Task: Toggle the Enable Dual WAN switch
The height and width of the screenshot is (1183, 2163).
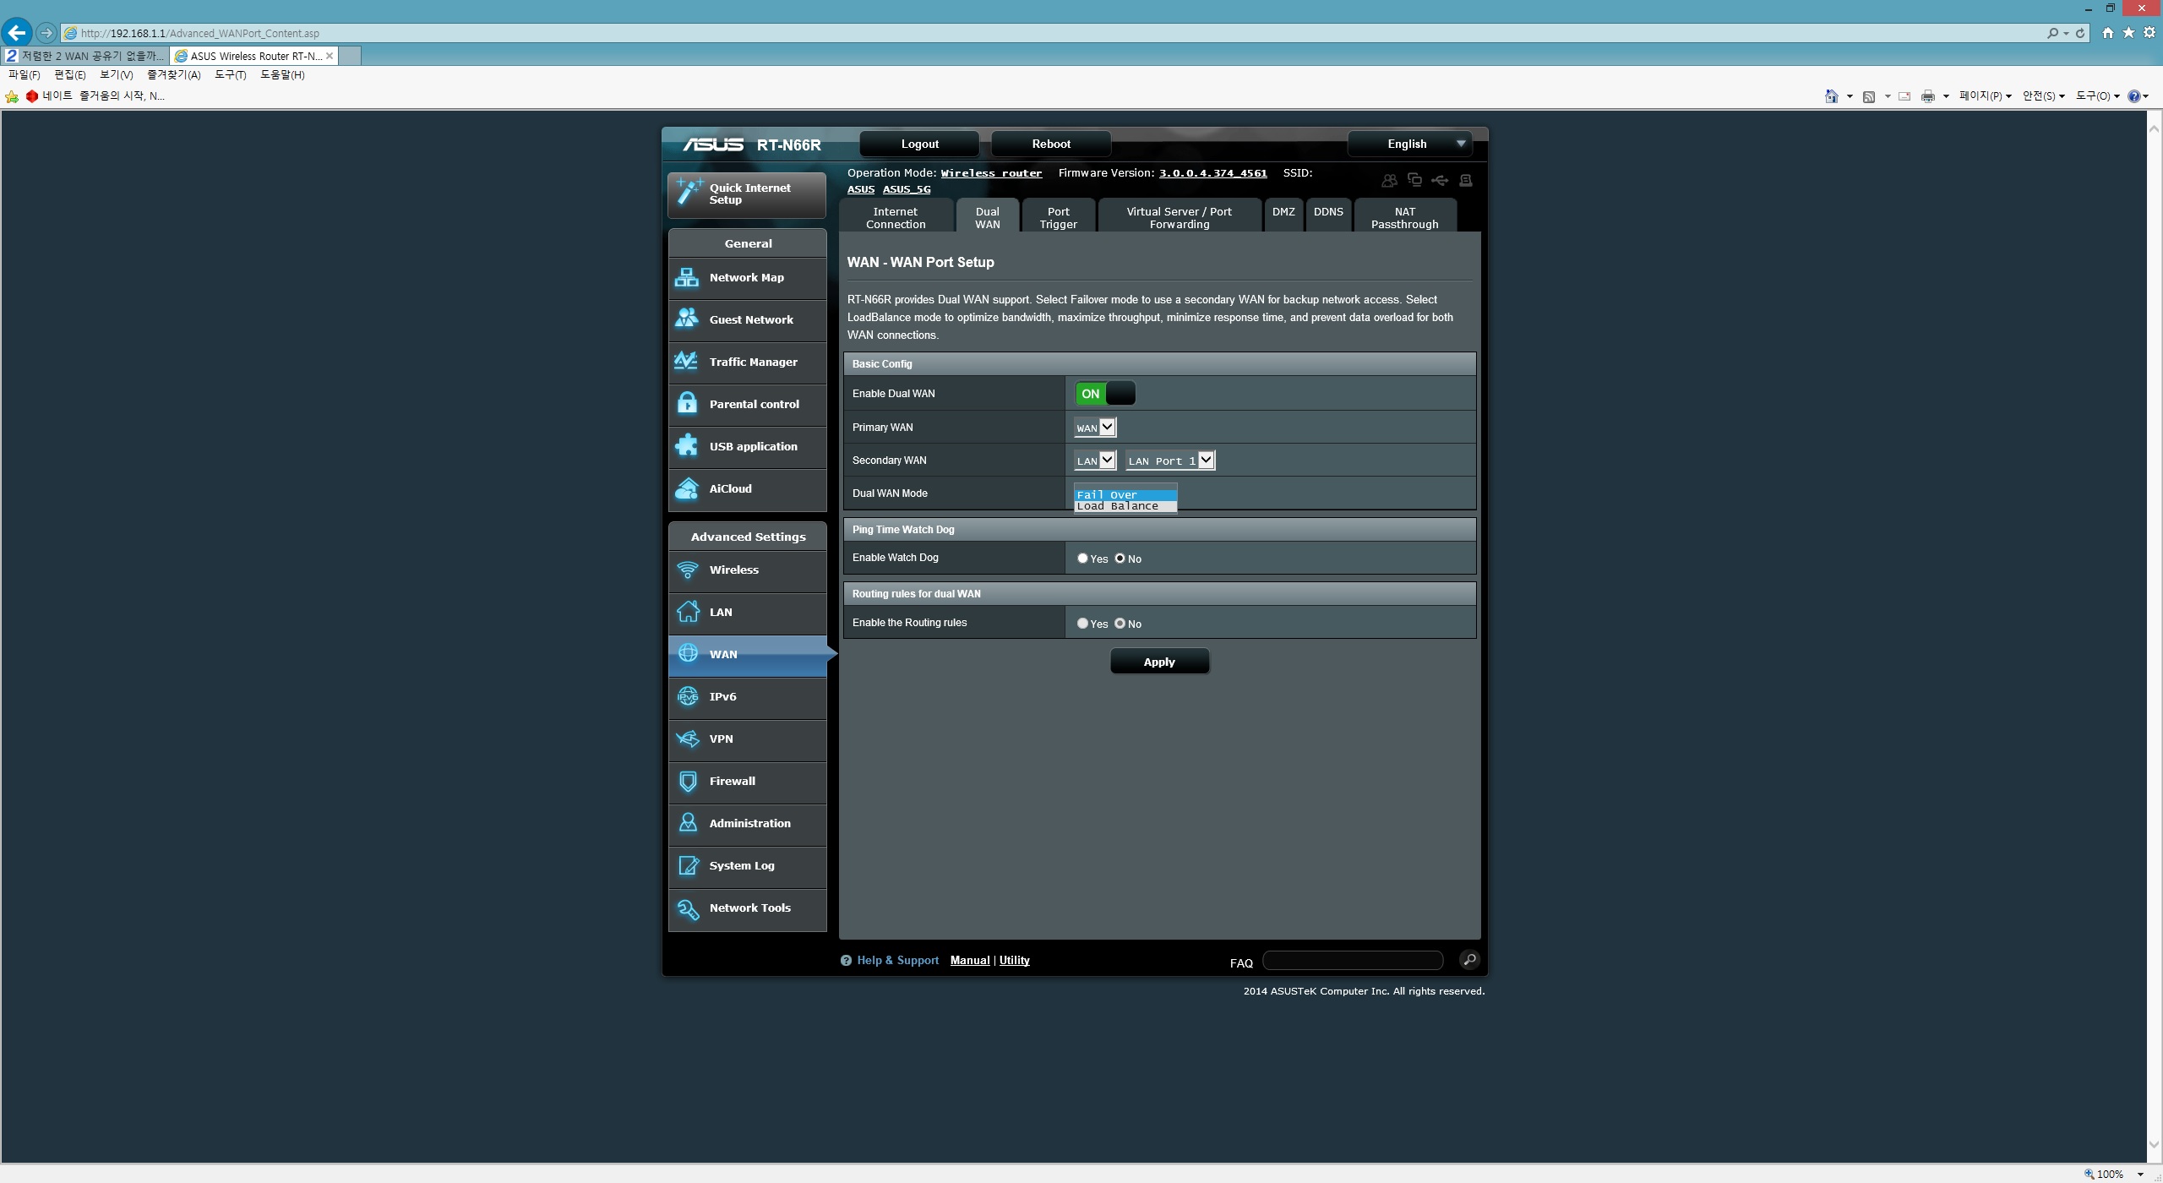Action: pos(1104,394)
